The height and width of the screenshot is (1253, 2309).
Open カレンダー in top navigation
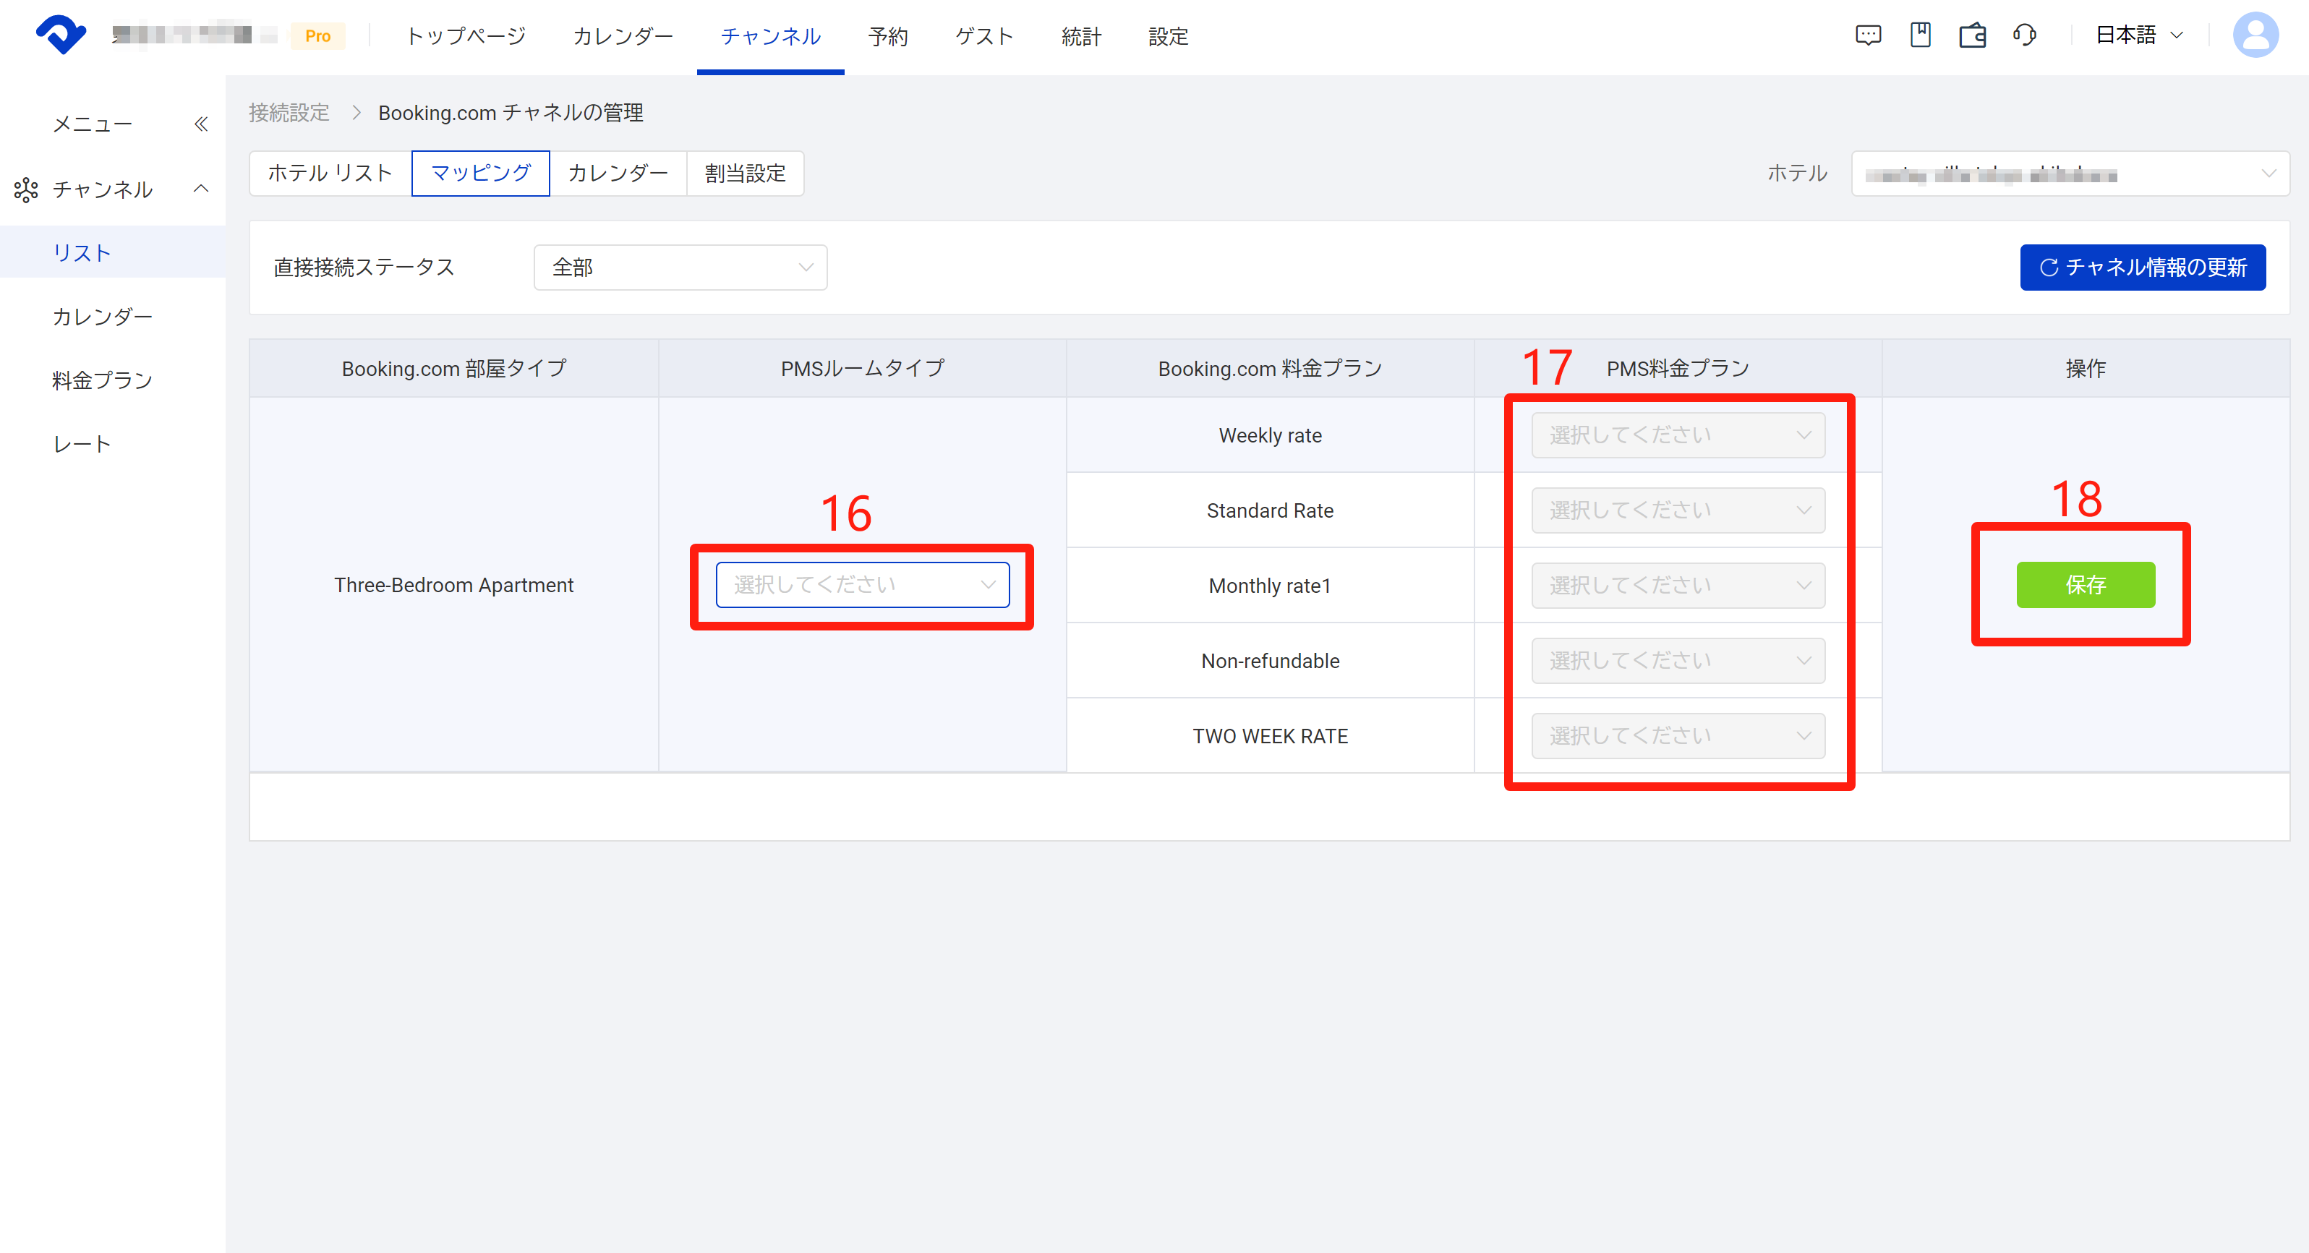pos(623,37)
